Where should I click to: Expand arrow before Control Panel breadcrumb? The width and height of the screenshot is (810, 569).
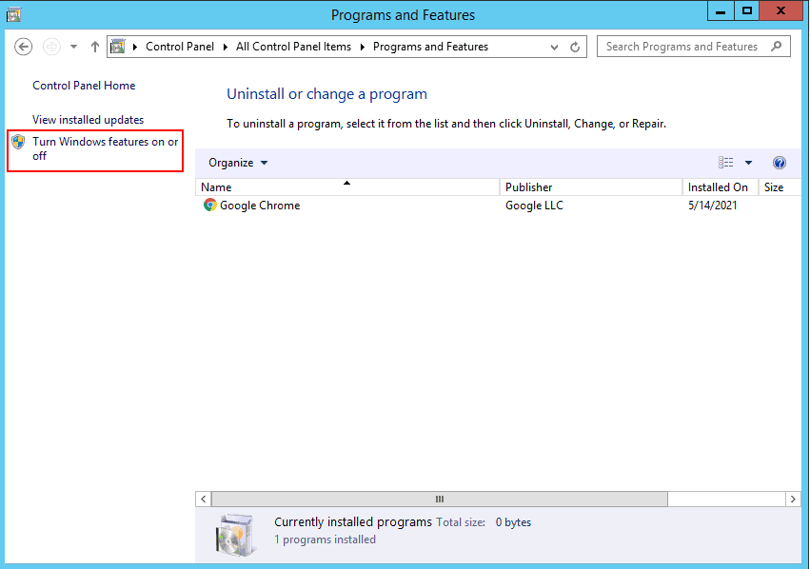[x=135, y=47]
